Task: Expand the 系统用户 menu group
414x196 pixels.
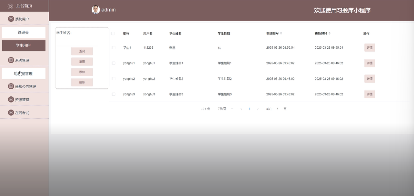Action: click(x=24, y=19)
